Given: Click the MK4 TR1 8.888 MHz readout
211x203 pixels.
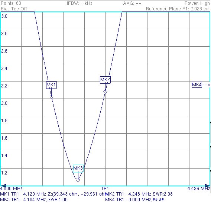Looking at the screenshot, I should coord(134,200).
